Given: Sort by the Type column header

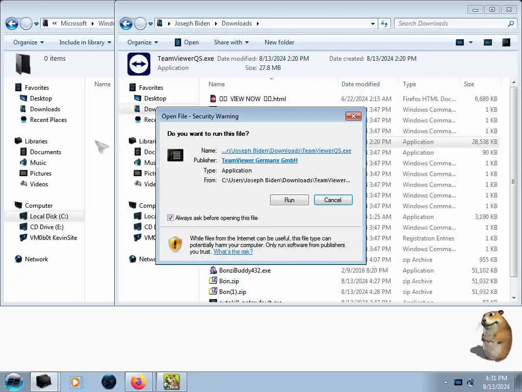Looking at the screenshot, I should (409, 84).
